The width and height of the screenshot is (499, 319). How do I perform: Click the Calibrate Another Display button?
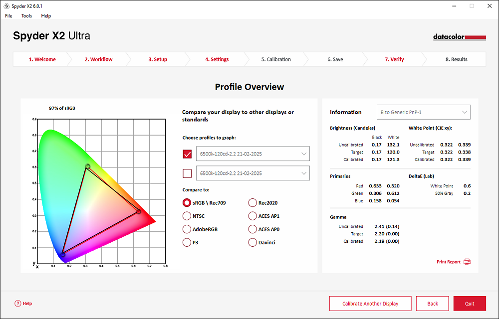(370, 303)
